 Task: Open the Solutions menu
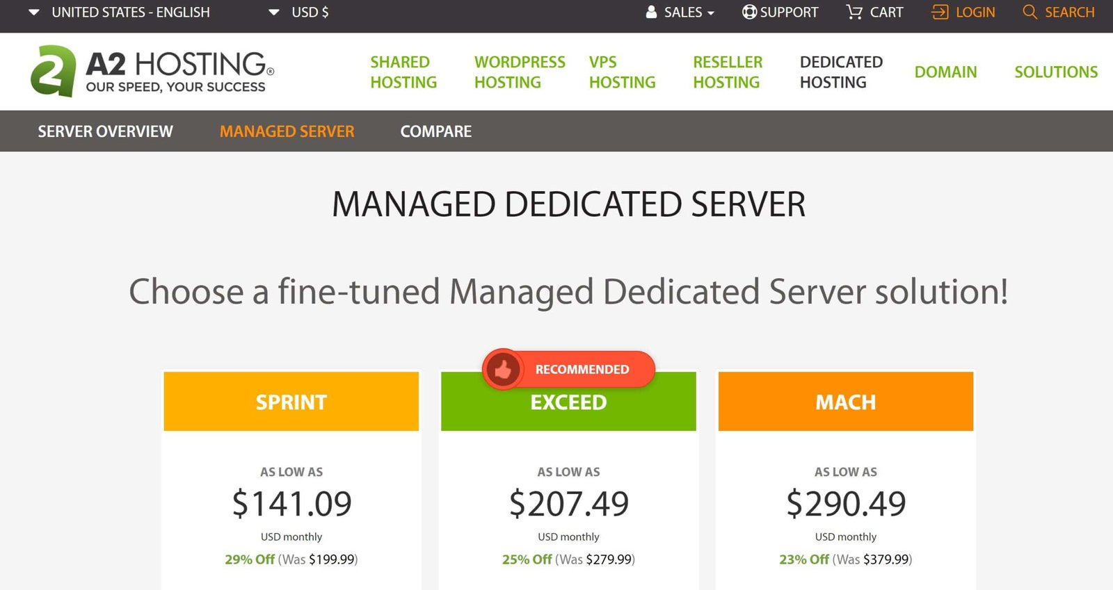click(x=1056, y=72)
